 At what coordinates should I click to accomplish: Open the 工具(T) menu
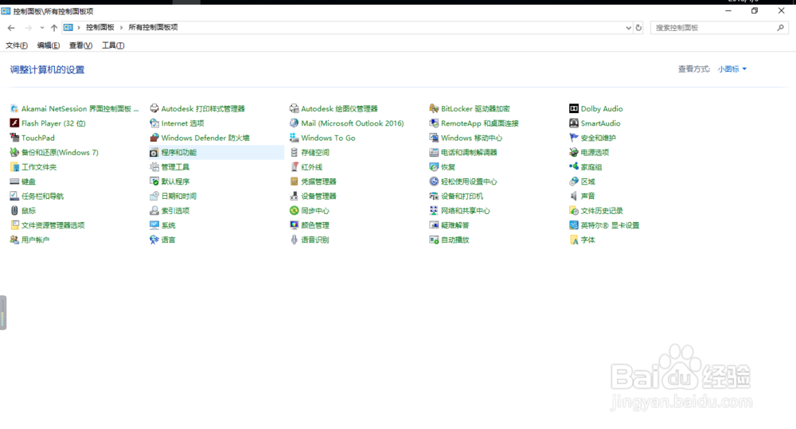[x=113, y=45]
